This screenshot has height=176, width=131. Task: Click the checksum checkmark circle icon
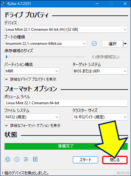[94, 43]
